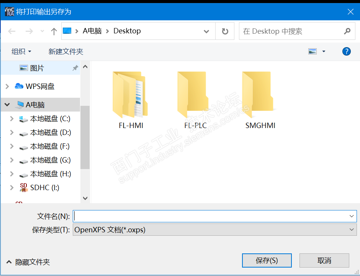Expand 本地磁盘 (C:) node
This screenshot has width=360, height=276.
[x=12, y=118]
